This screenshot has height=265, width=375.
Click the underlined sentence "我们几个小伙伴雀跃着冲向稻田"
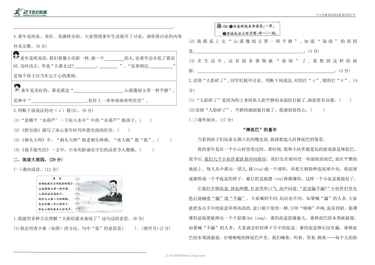pyautogui.click(x=235, y=159)
